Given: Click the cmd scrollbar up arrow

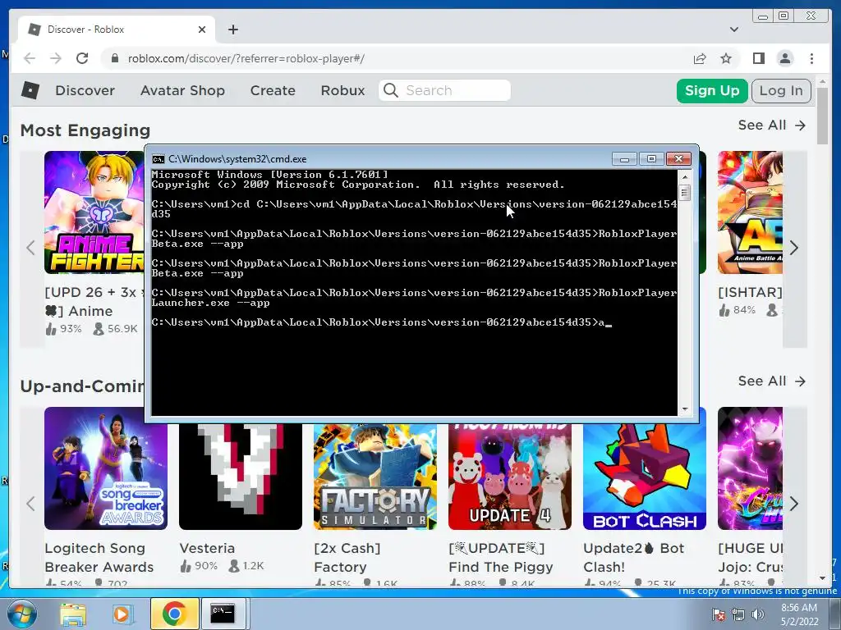Looking at the screenshot, I should [684, 176].
